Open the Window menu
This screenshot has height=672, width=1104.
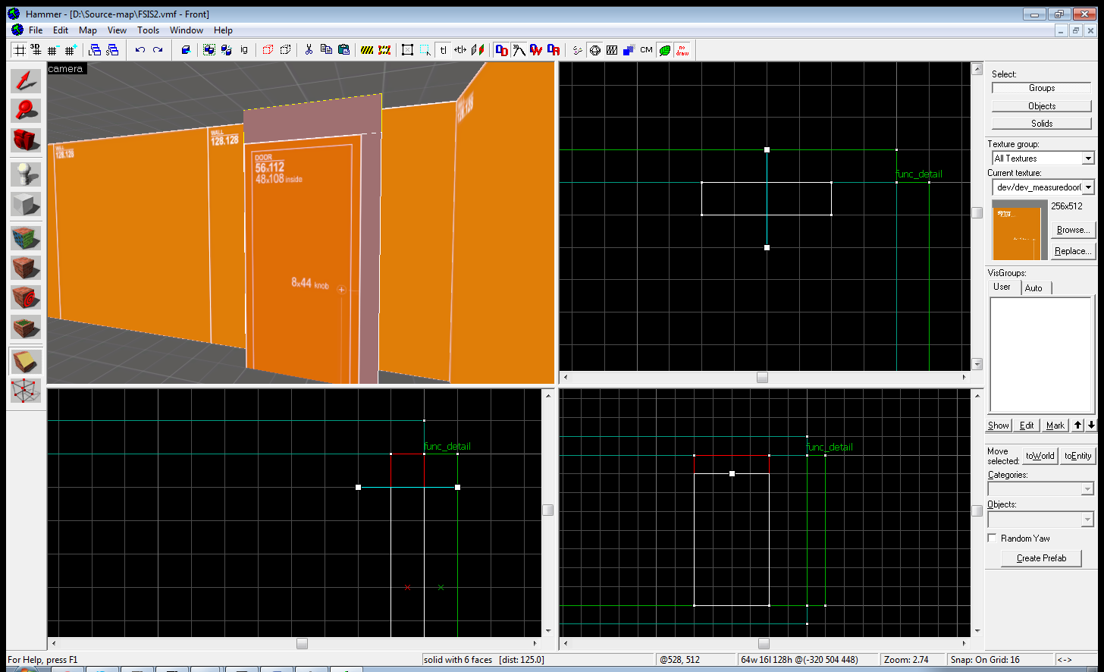pos(187,30)
